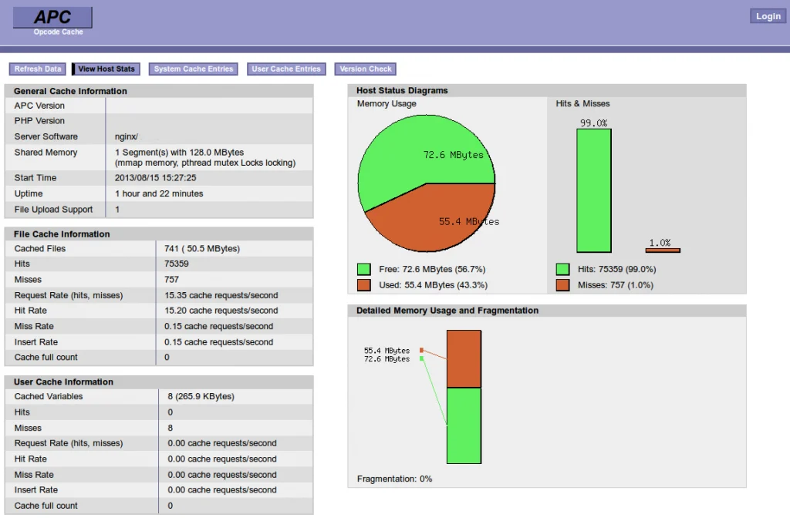
Task: Click the General Cache Information header
Action: pyautogui.click(x=71, y=91)
